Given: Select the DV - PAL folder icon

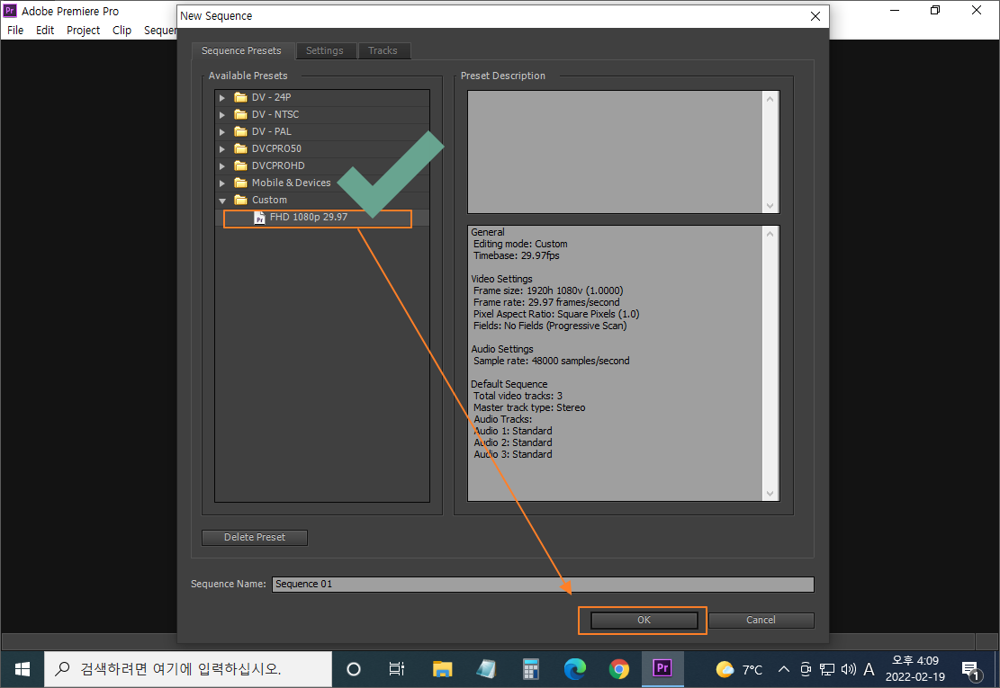Looking at the screenshot, I should click(240, 131).
